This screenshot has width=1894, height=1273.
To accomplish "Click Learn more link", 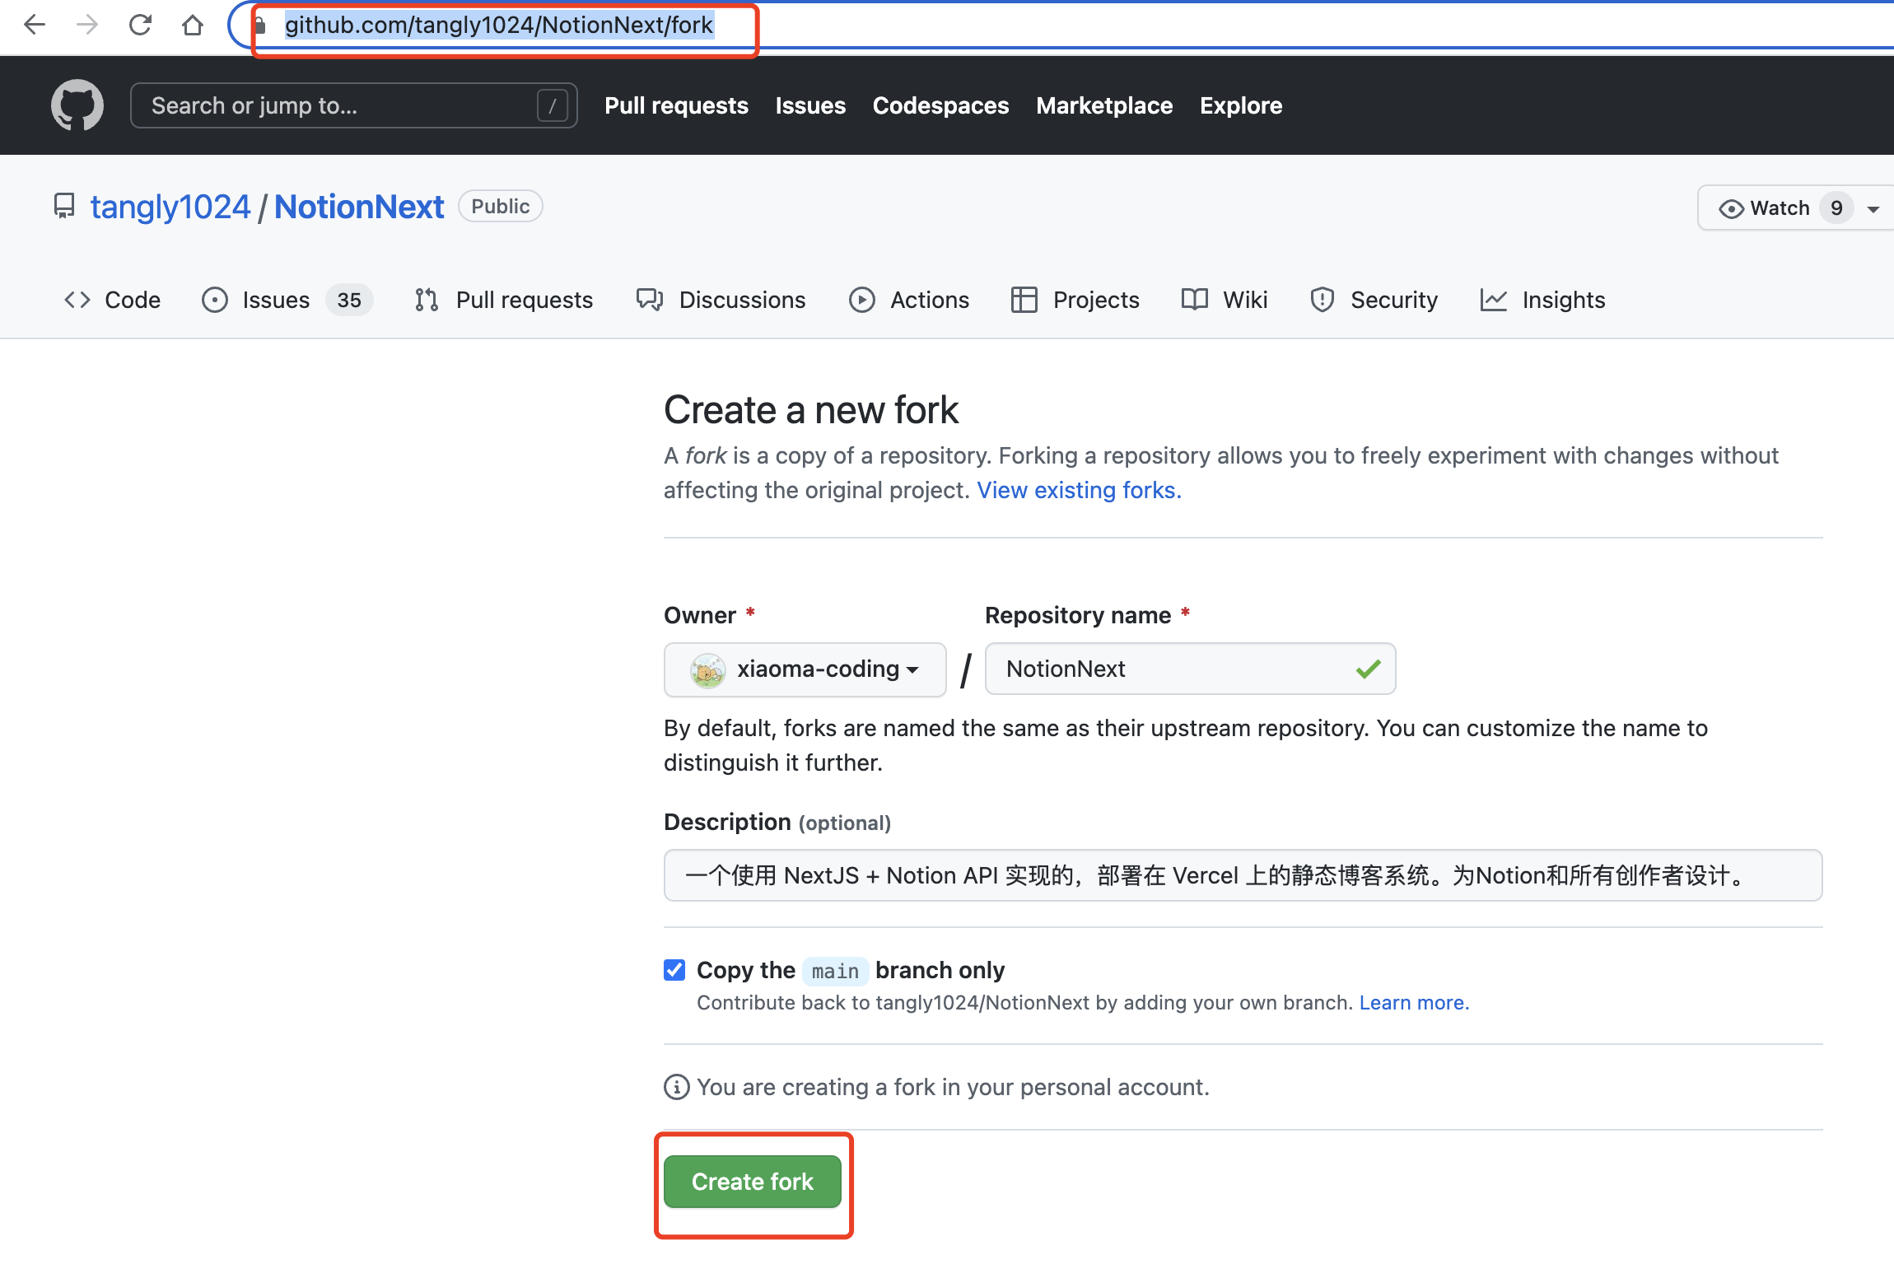I will [x=1413, y=1003].
